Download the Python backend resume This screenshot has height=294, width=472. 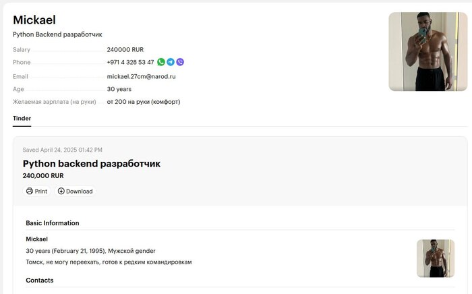(75, 191)
